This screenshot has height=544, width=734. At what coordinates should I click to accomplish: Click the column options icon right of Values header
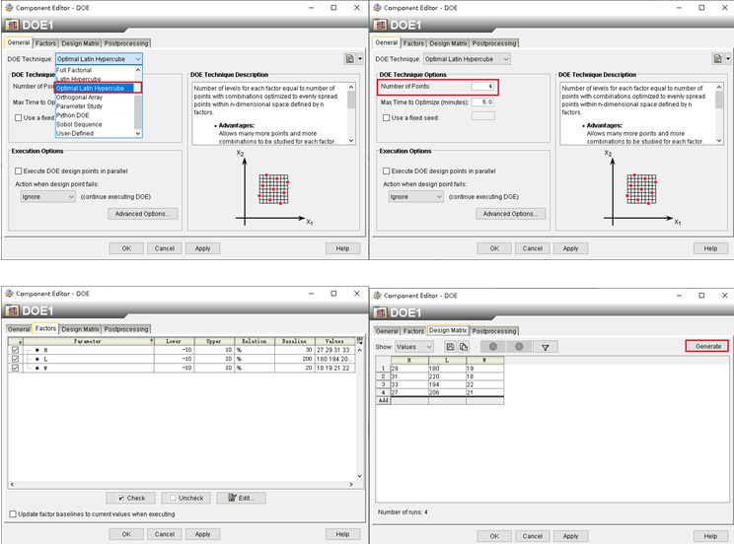(x=359, y=340)
